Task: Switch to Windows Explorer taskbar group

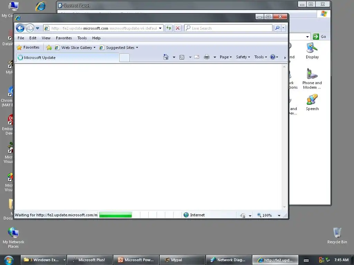Action: click(43, 260)
